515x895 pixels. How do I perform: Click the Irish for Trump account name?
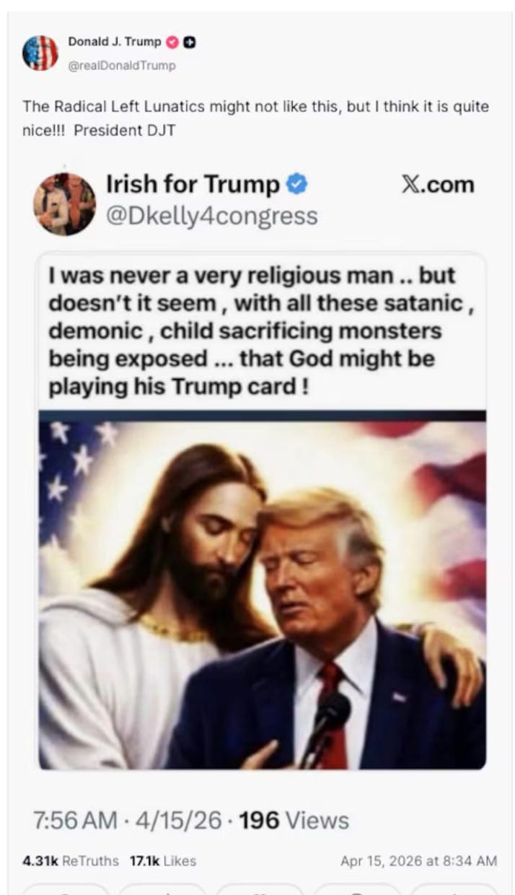click(x=193, y=185)
